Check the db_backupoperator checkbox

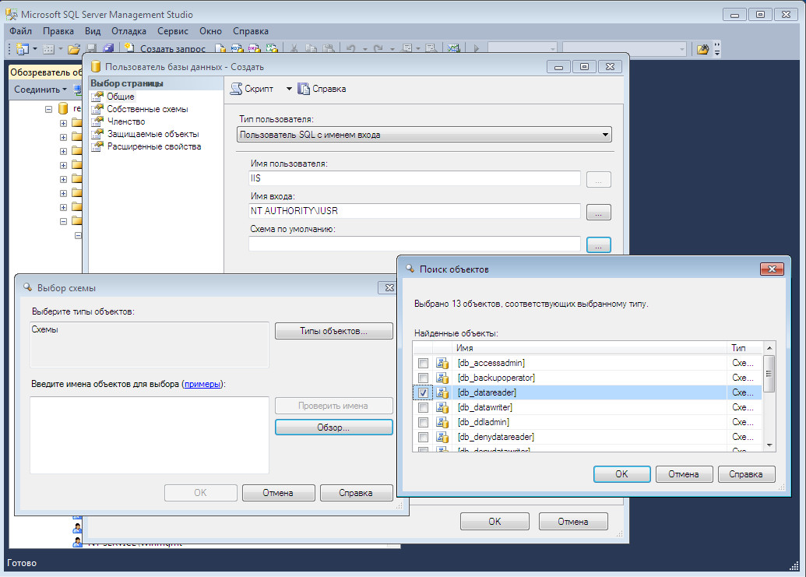pyautogui.click(x=423, y=378)
